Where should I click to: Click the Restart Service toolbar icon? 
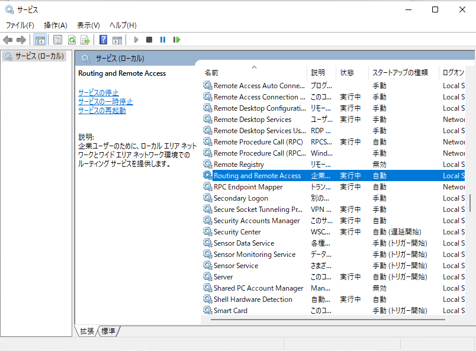pyautogui.click(x=176, y=40)
